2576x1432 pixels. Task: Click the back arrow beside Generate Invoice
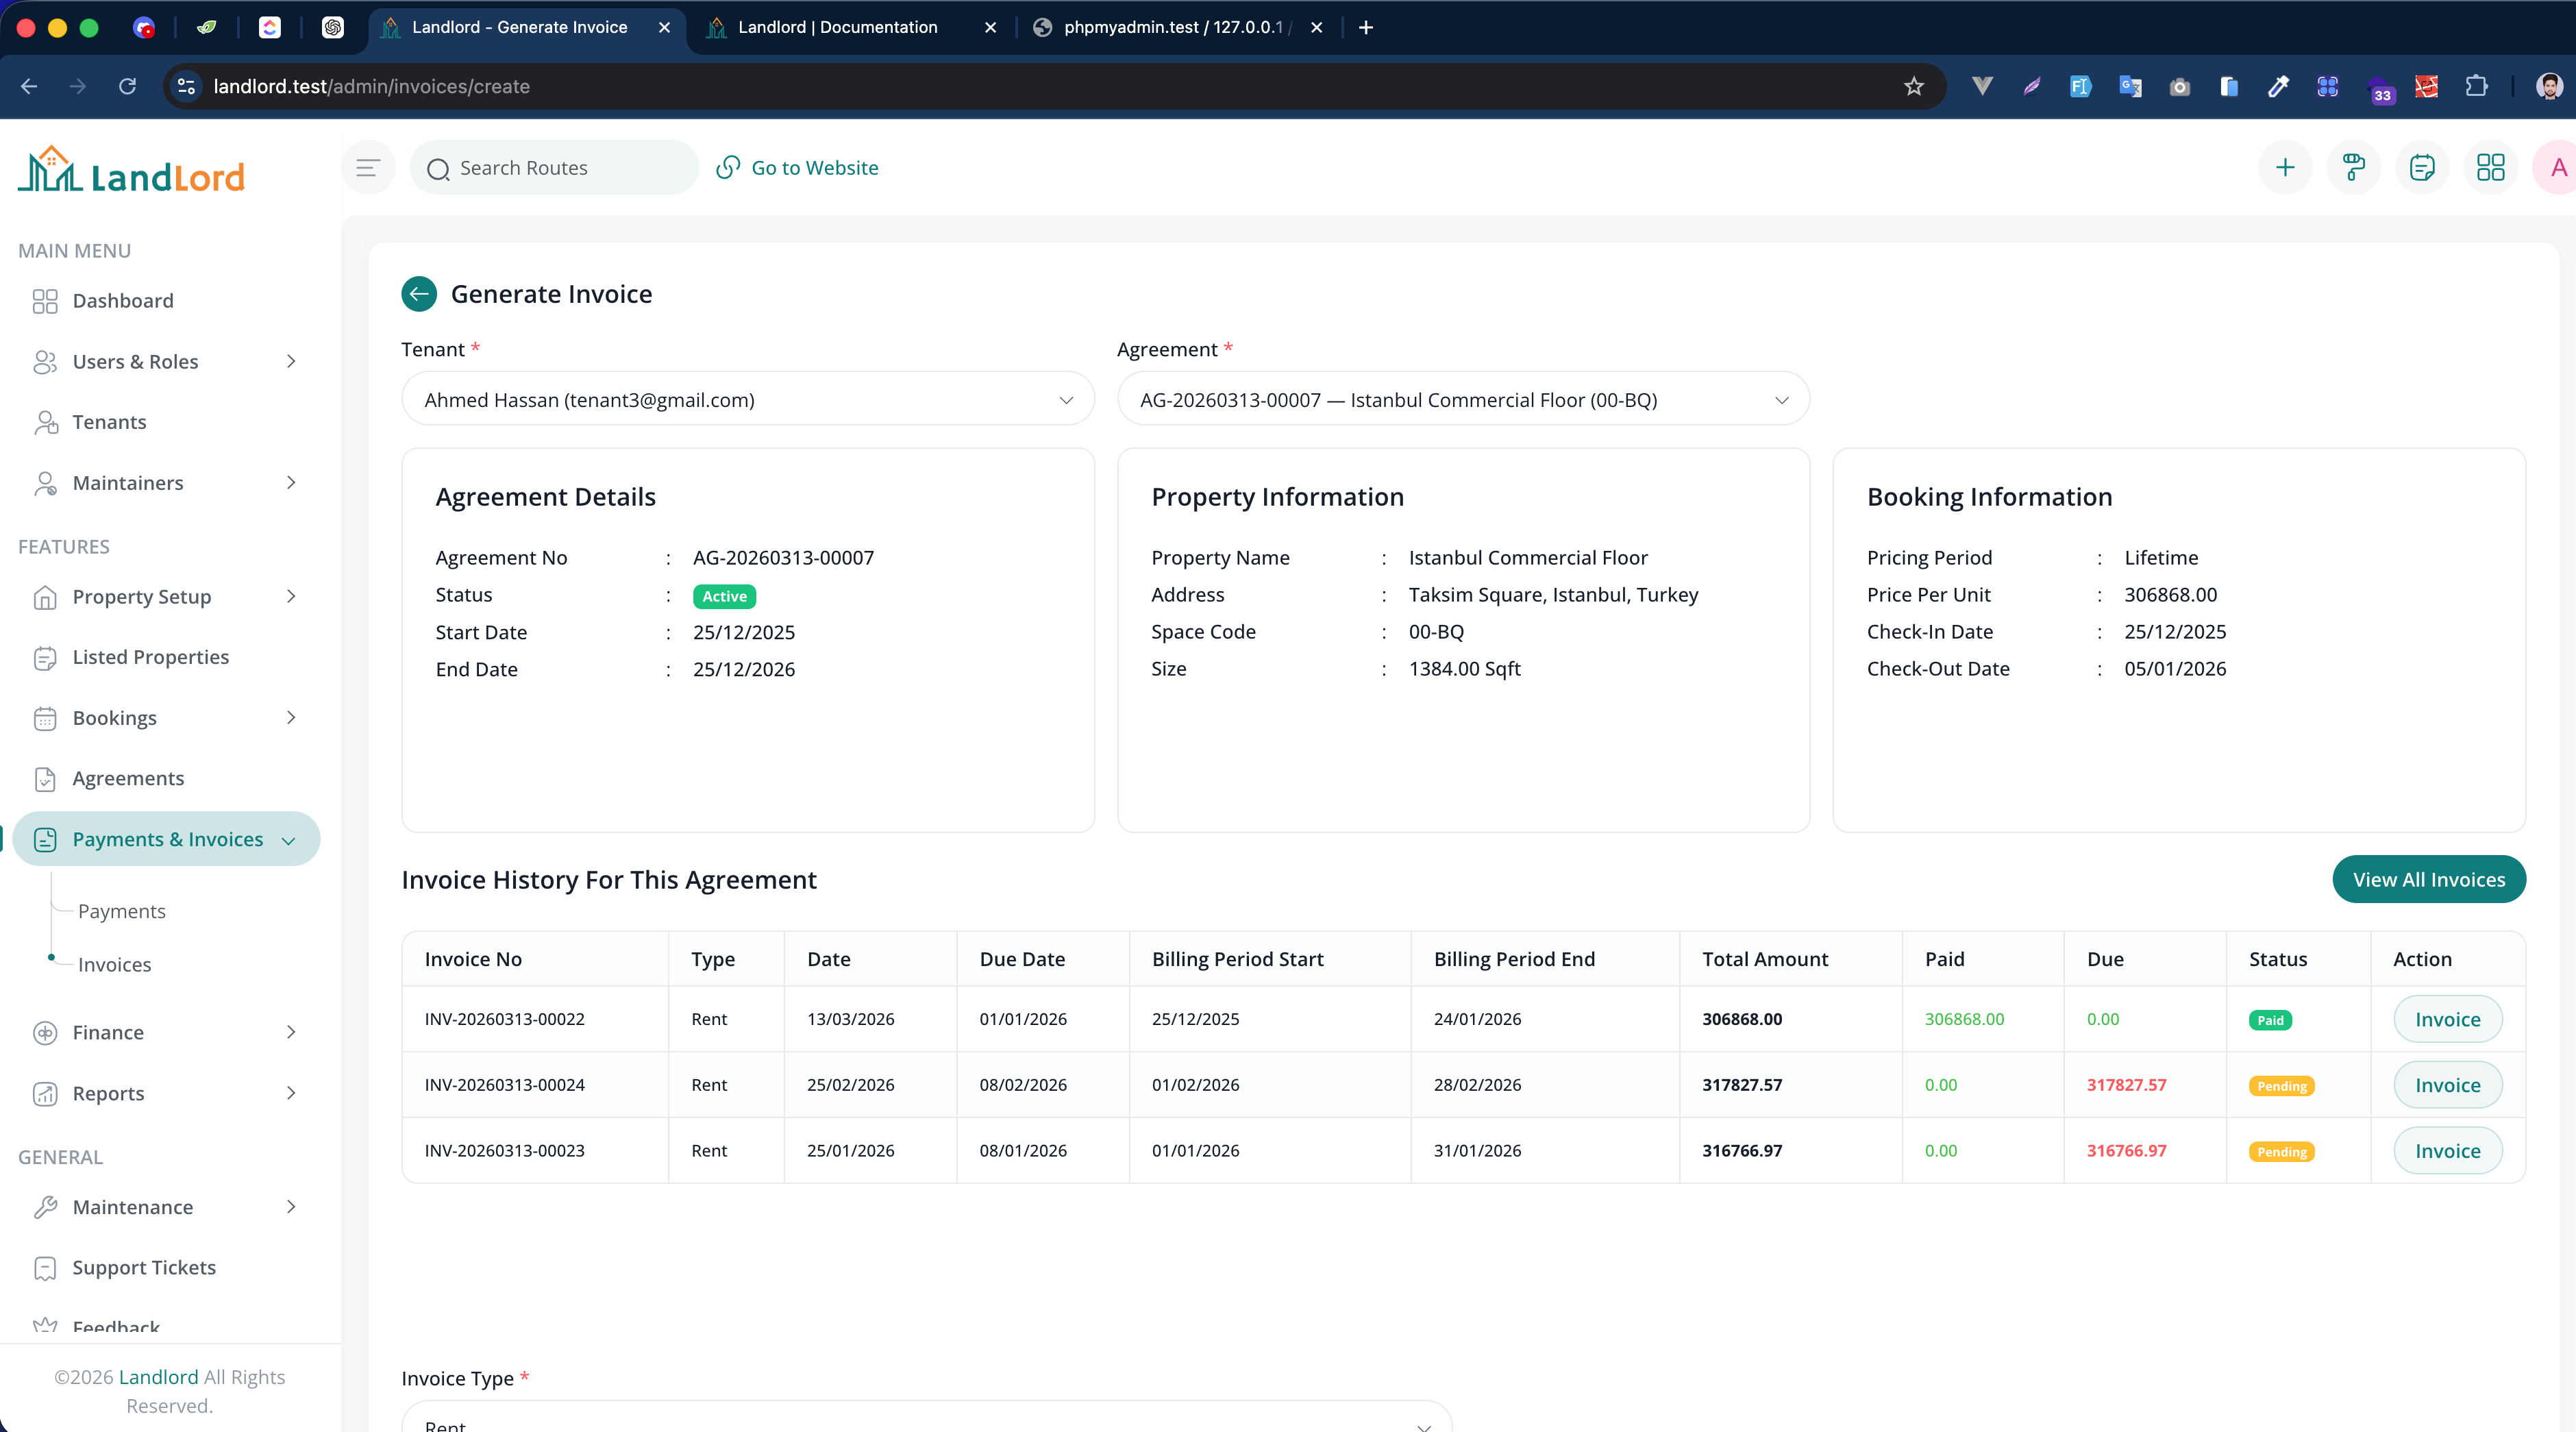[419, 293]
